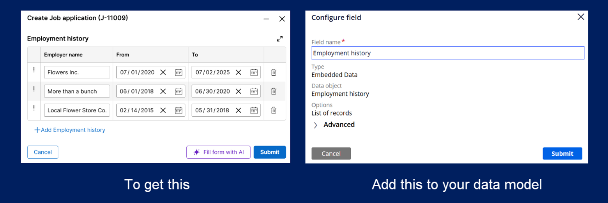Edit the Local Flower Store Co. employer name
The width and height of the screenshot is (608, 203).
[77, 110]
